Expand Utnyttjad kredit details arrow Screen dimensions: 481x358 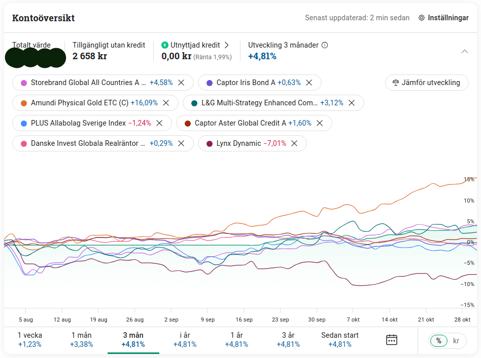click(227, 45)
